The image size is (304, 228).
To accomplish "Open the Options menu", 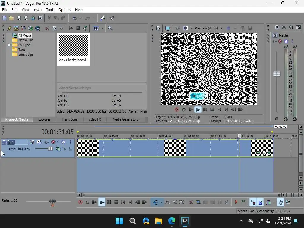I will click(x=64, y=10).
